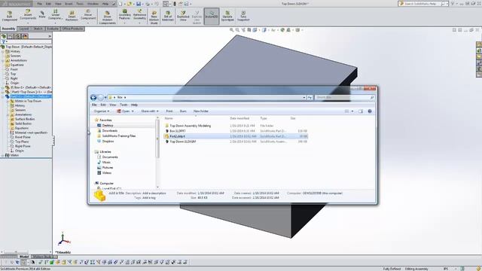Open Downloads in the Favorites list
This screenshot has height=271, width=482.
pos(110,131)
